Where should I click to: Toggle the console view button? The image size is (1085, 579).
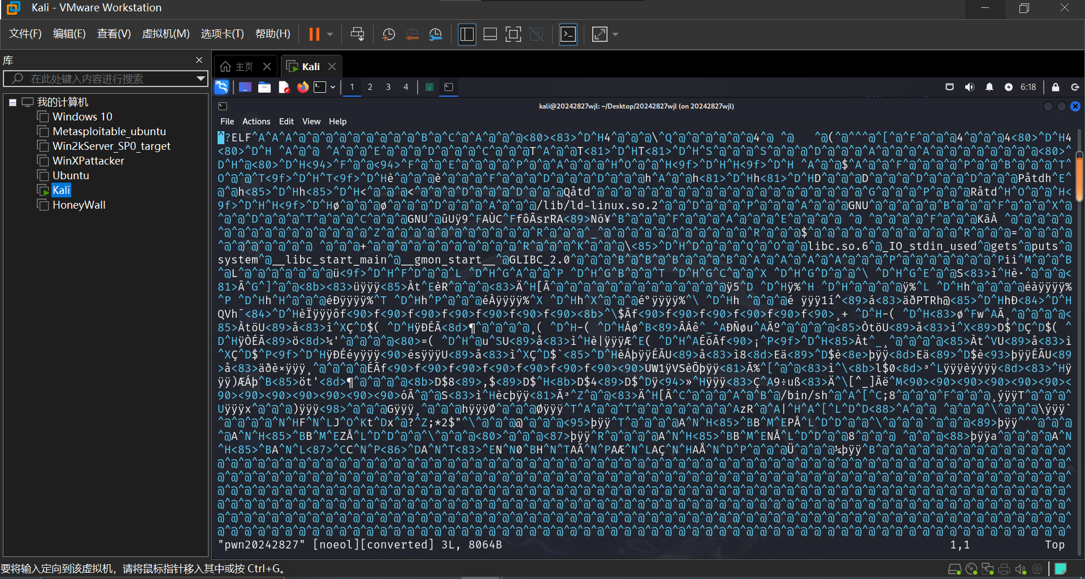coord(568,34)
